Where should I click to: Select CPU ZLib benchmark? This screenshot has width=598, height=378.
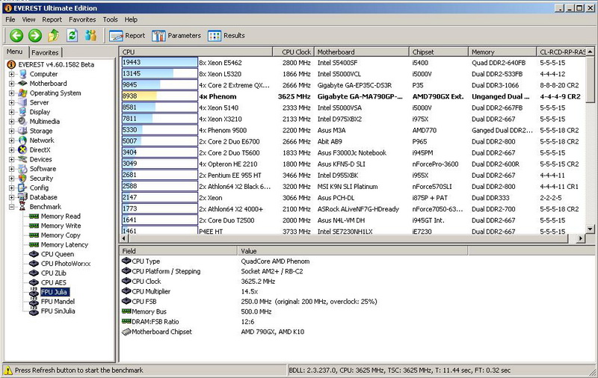coord(54,273)
